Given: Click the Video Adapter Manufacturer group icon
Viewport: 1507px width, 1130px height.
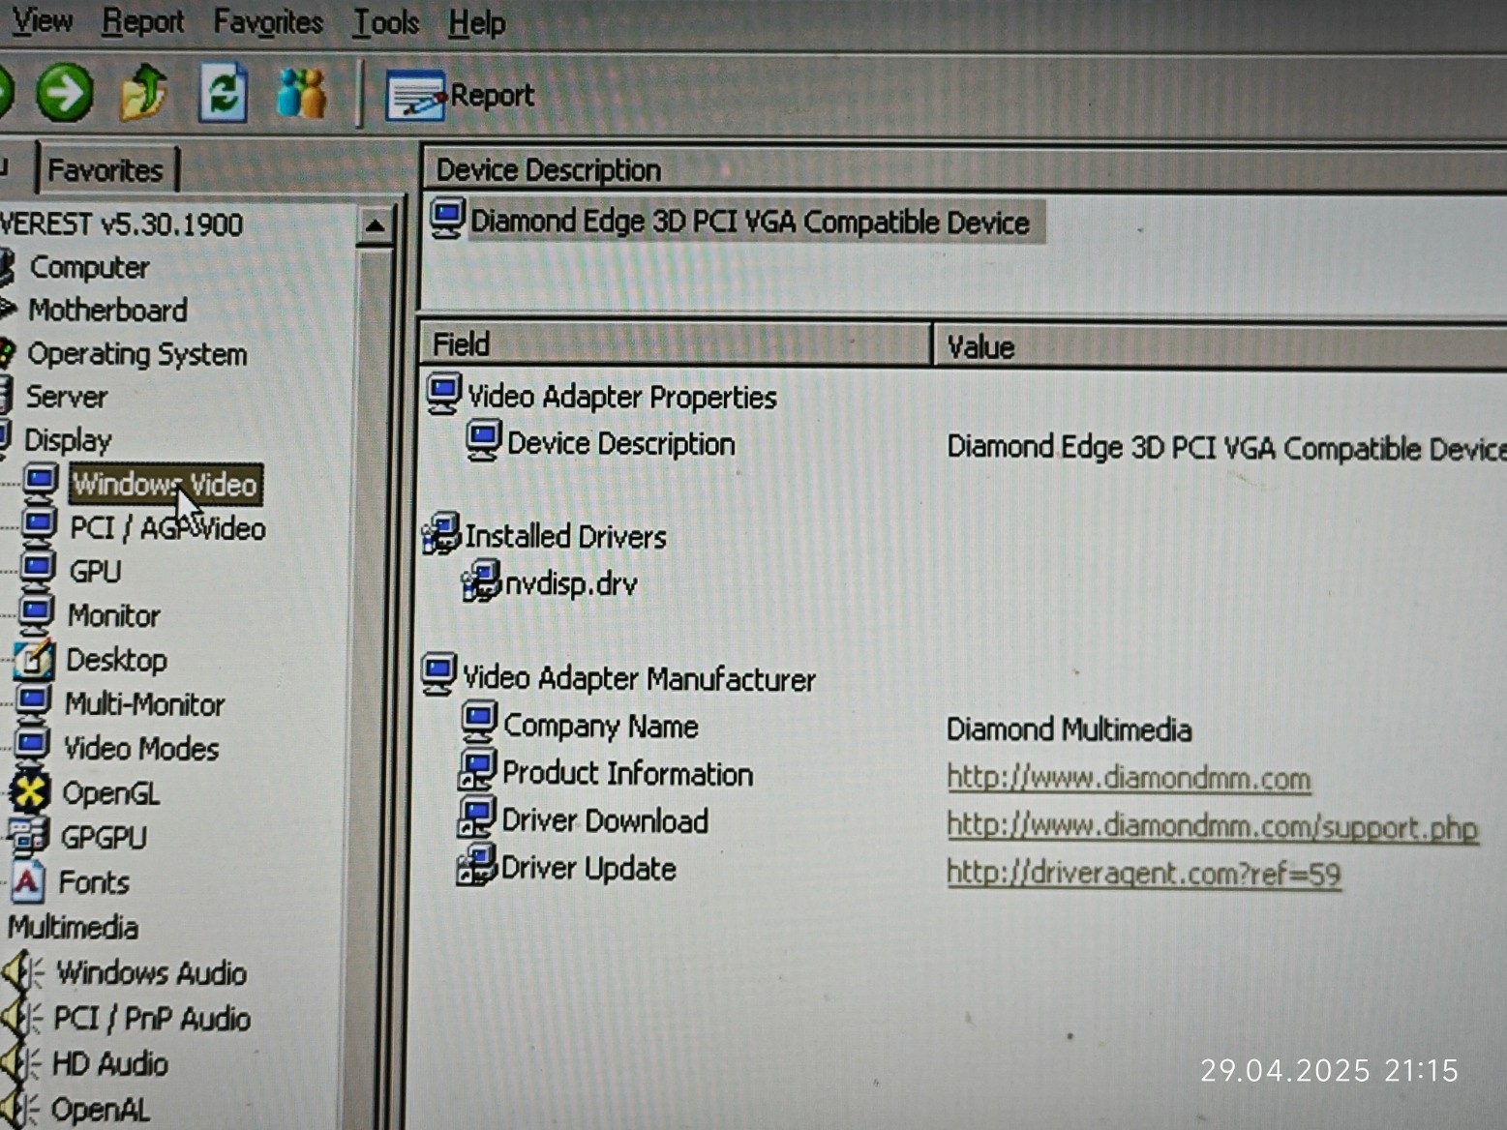Looking at the screenshot, I should [438, 674].
